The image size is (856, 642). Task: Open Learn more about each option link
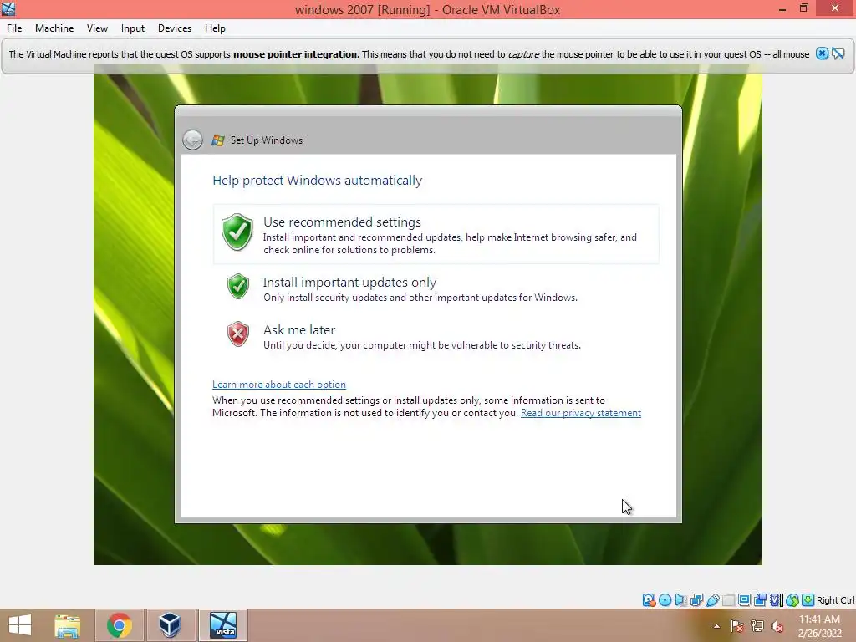(279, 385)
